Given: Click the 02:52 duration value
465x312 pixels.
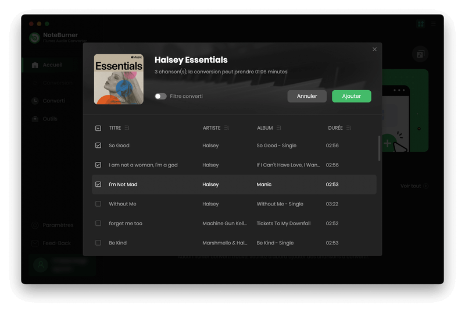Looking at the screenshot, I should coord(332,224).
